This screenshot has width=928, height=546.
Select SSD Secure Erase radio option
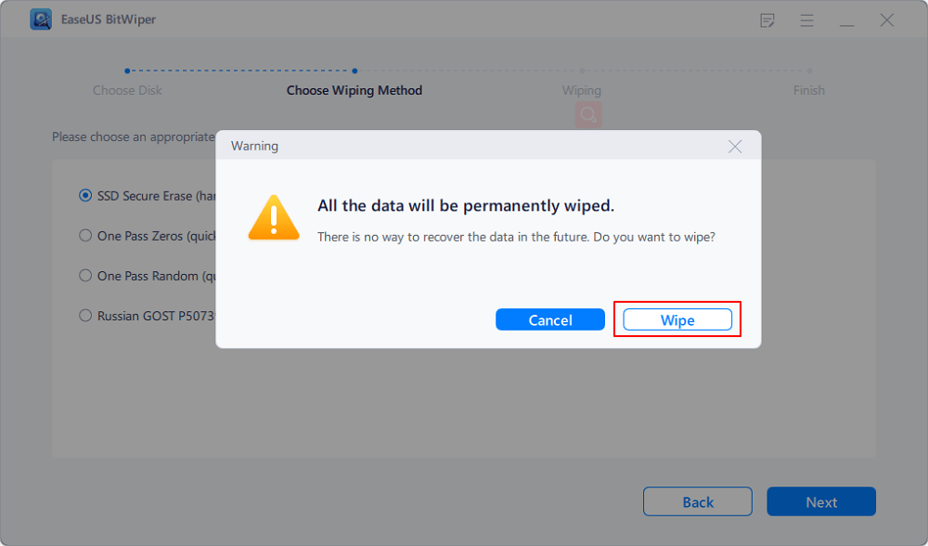point(86,196)
